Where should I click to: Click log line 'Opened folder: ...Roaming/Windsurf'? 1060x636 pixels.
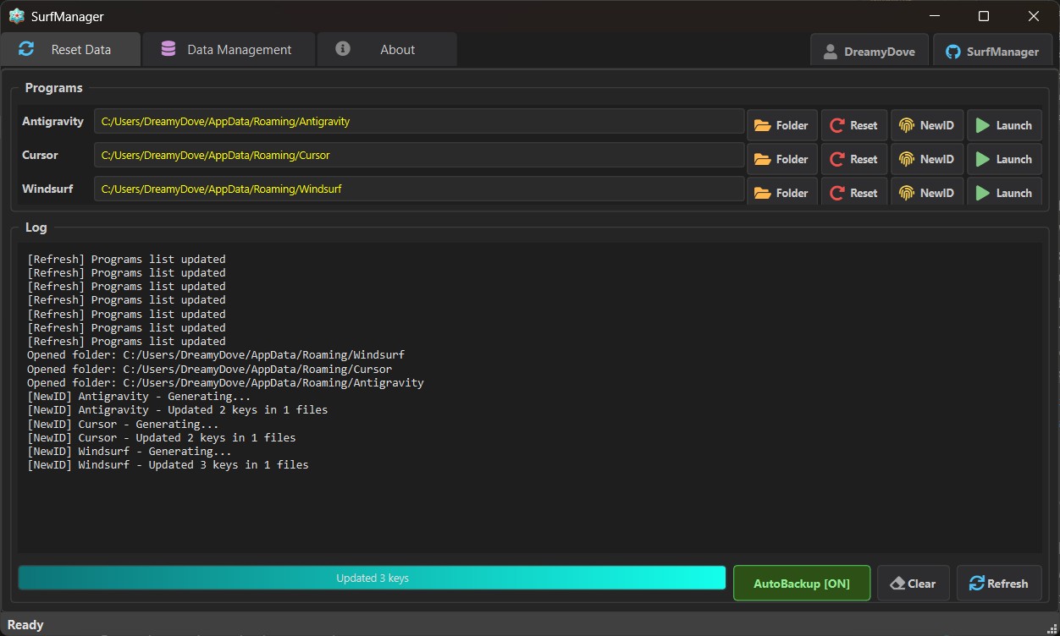click(x=216, y=355)
